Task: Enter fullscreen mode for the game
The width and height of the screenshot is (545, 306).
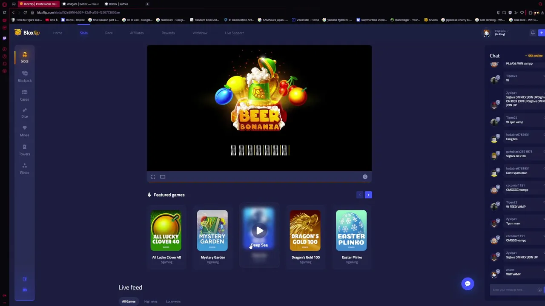Action: pyautogui.click(x=153, y=177)
